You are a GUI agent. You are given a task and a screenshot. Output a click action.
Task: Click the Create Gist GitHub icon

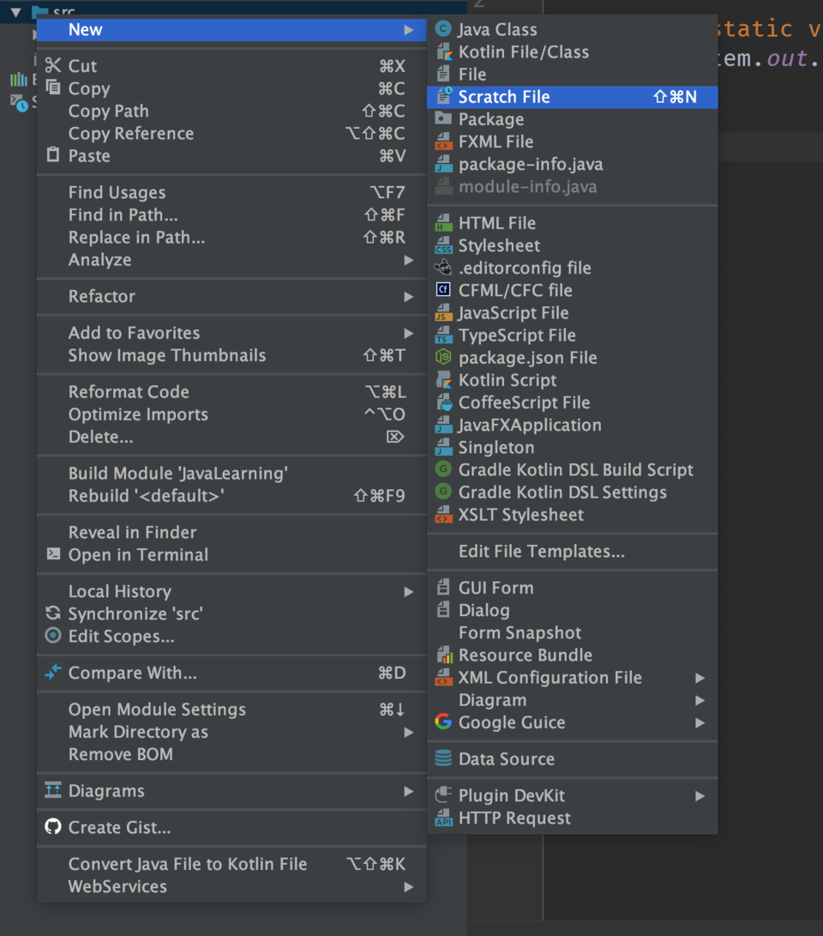point(53,828)
